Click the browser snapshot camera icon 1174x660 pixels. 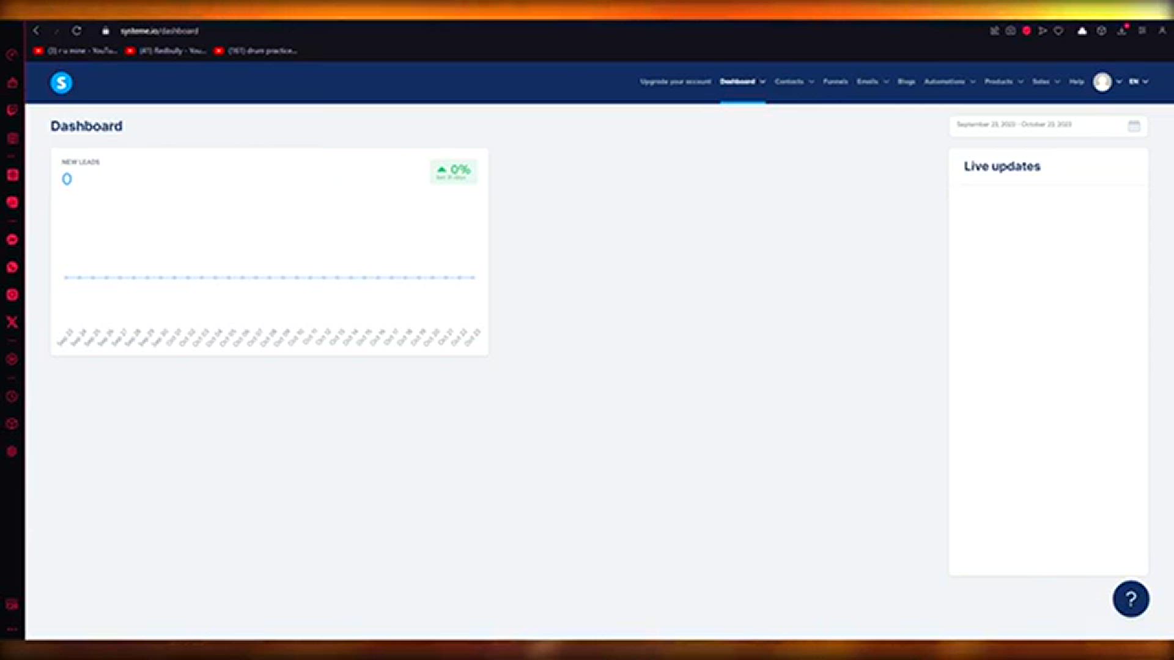1011,31
